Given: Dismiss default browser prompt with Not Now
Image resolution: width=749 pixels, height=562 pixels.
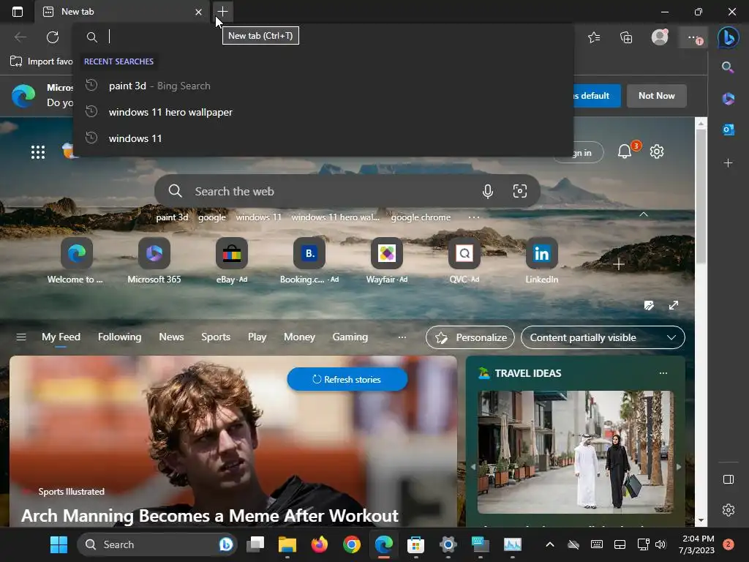Looking at the screenshot, I should click(x=656, y=96).
